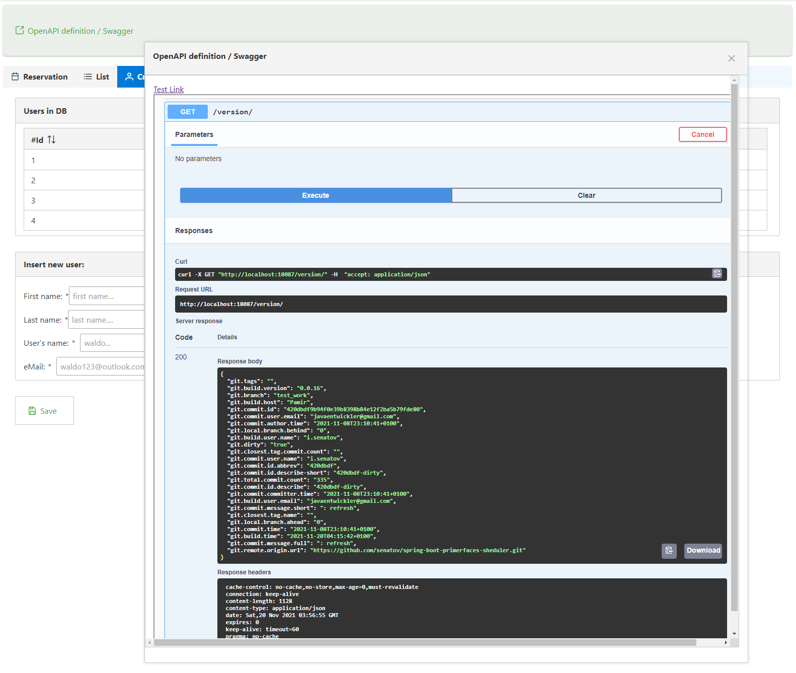
Task: Click the vertical scrollbar thumb in dialog
Action: coord(734,347)
